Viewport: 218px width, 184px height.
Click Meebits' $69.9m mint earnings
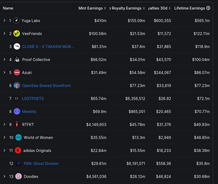click(x=100, y=111)
